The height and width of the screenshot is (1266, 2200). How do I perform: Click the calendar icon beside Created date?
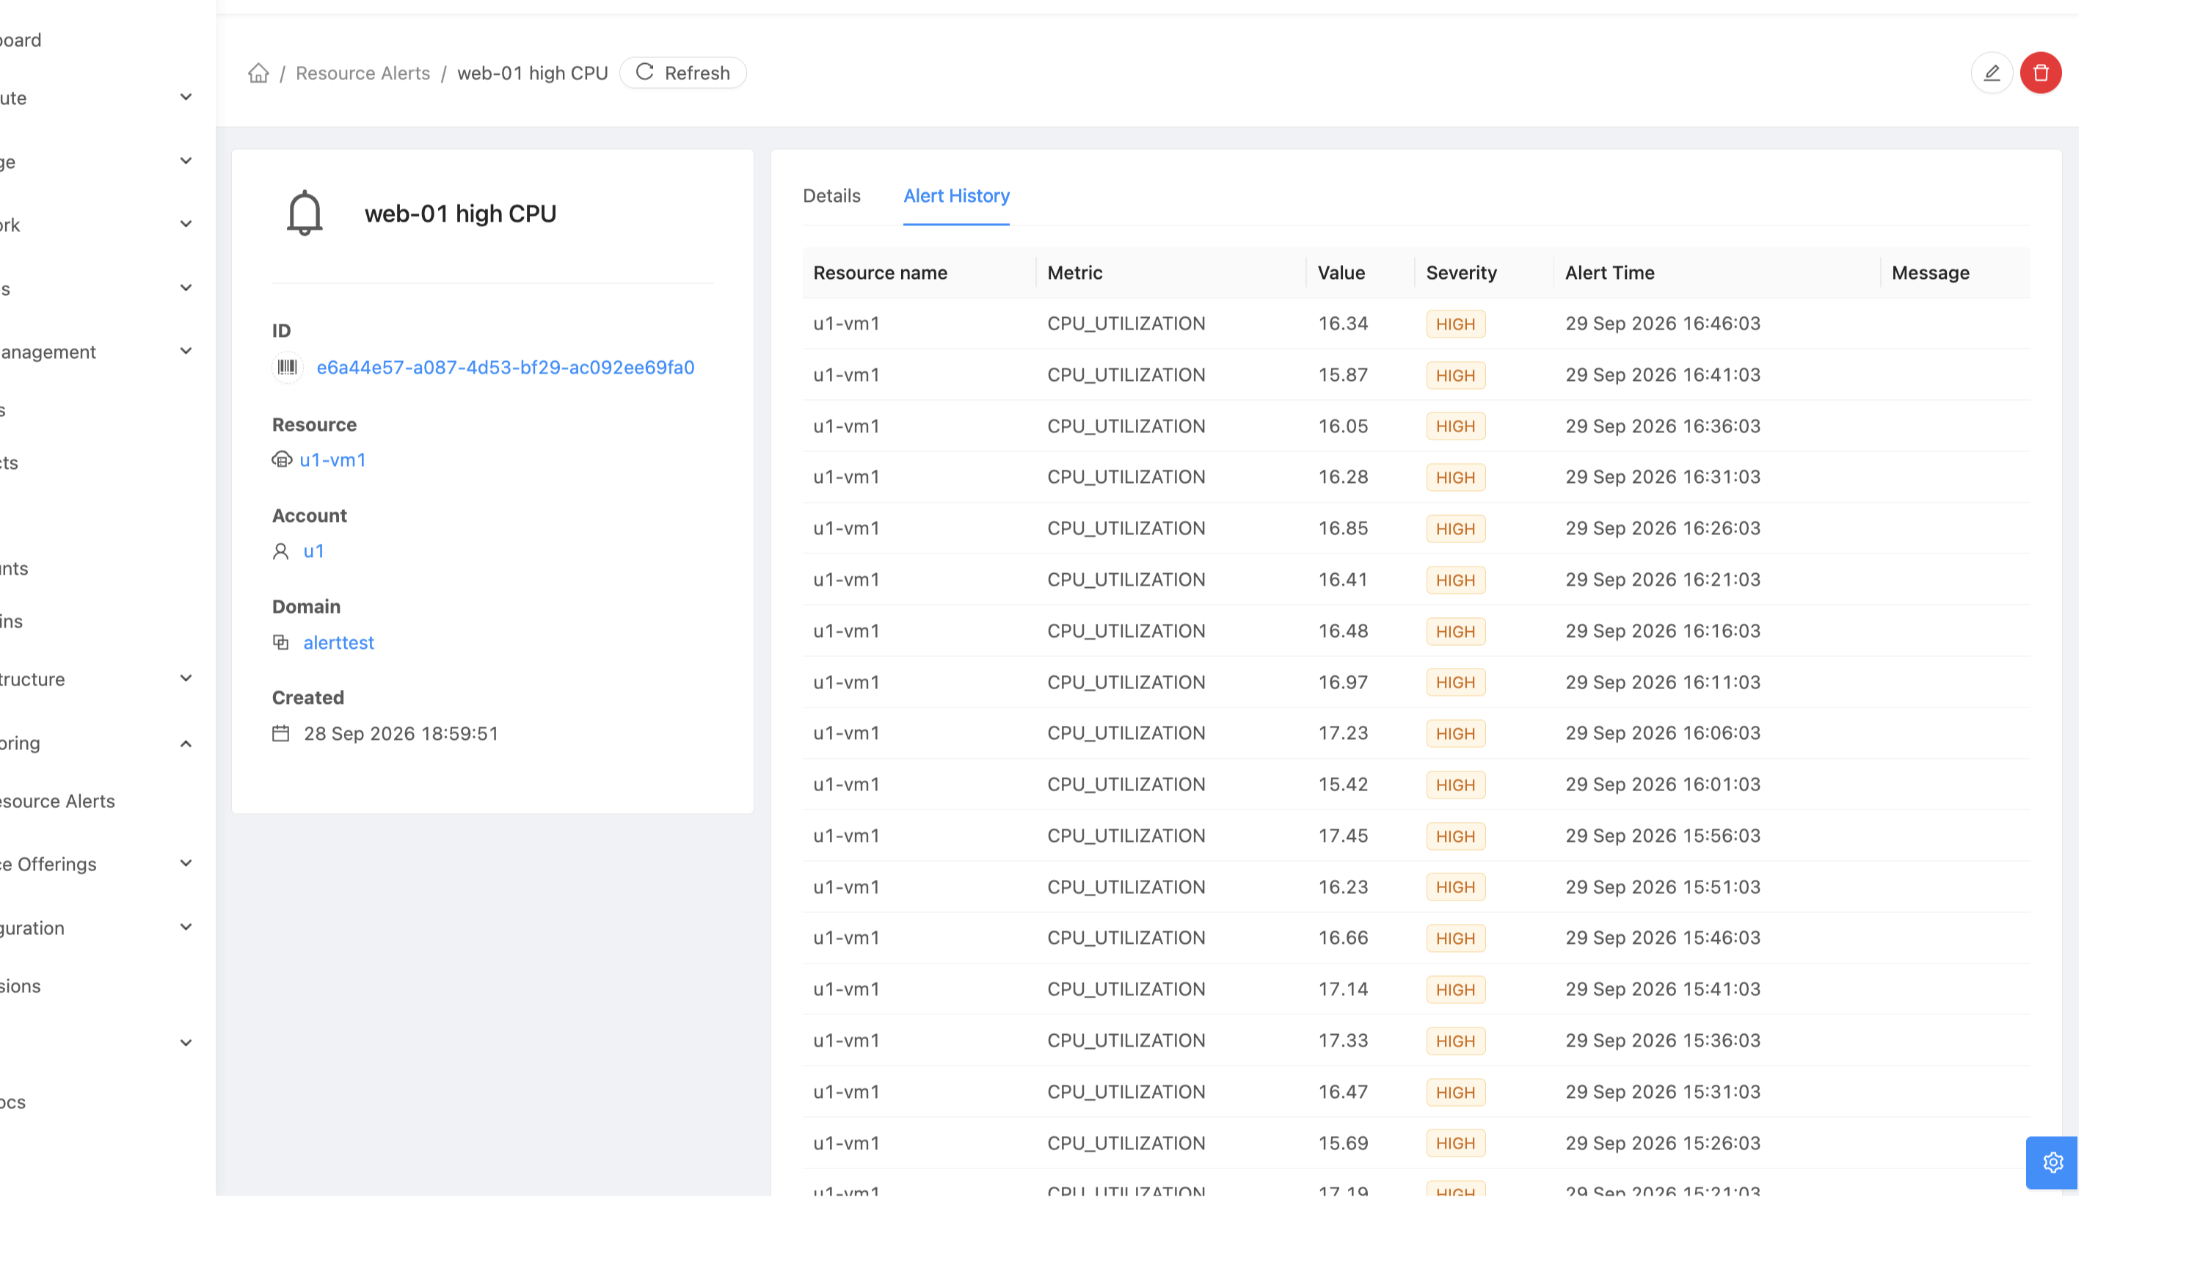[281, 734]
